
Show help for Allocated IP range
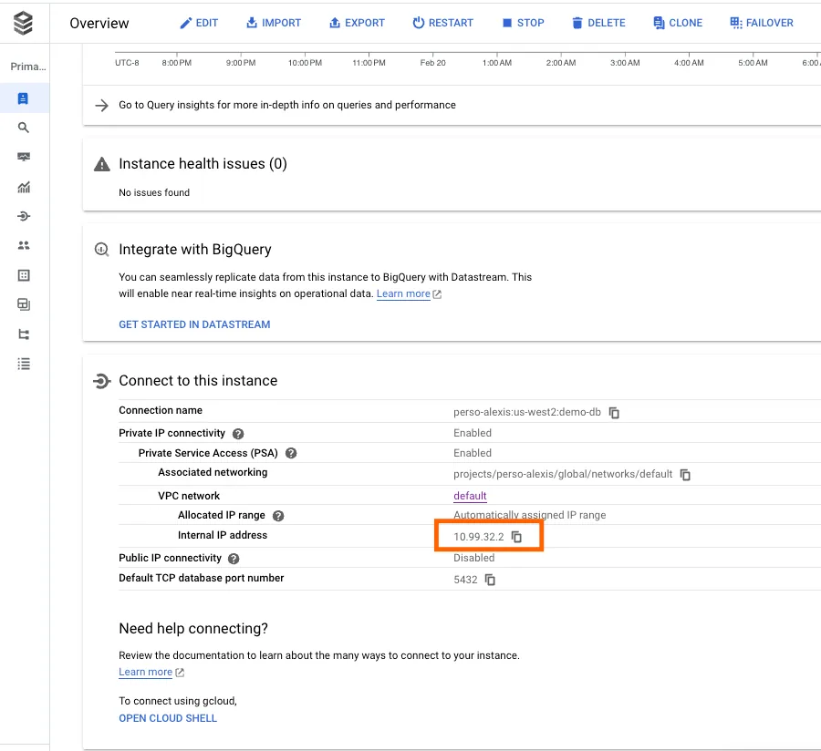point(278,516)
